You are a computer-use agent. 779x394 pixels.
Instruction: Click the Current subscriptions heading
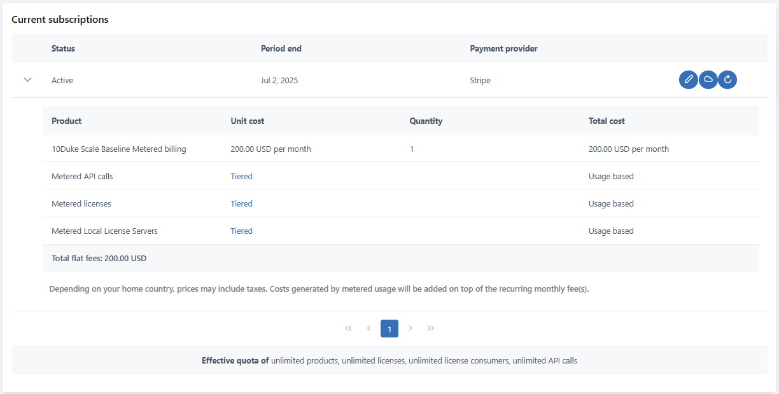60,20
